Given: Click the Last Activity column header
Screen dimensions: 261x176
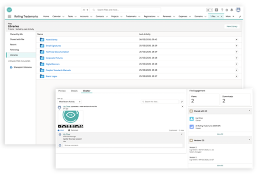Looking at the screenshot, I should click(145, 34).
